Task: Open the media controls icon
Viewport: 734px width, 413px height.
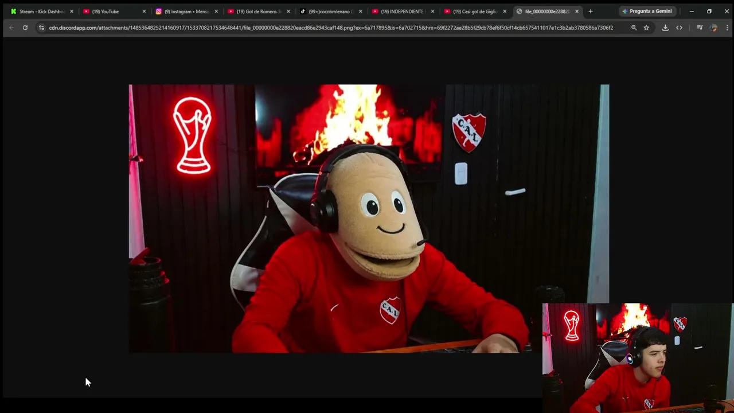Action: 700,28
